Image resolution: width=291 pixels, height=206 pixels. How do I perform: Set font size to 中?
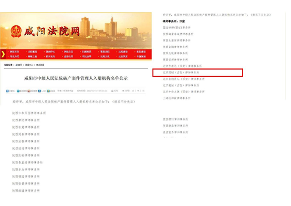coord(138,90)
